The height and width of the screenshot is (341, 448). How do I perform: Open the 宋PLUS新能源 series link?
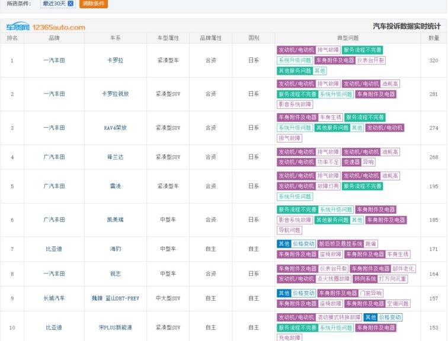(116, 327)
